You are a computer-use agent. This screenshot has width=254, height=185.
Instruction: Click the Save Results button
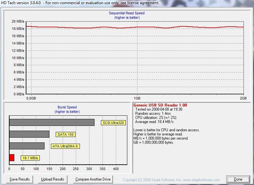pyautogui.click(x=20, y=179)
